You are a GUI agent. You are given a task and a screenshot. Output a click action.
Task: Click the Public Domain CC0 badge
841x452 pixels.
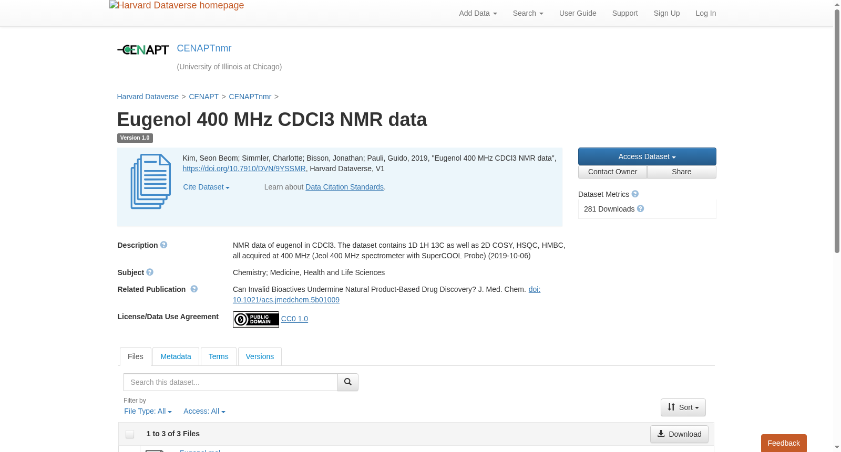point(256,319)
